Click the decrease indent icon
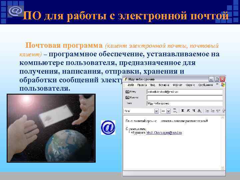This screenshot has width=240, height=180. [x=218, y=111]
